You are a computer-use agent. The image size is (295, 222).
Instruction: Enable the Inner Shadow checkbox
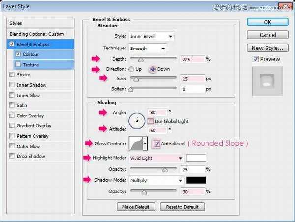(12, 85)
